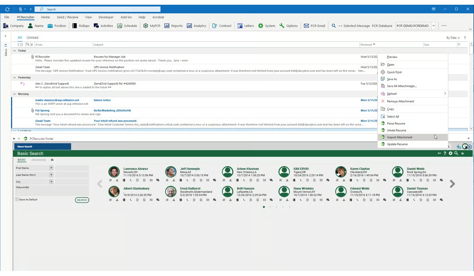Click the reply arrow icon on Alex C. message

pyautogui.click(x=23, y=84)
